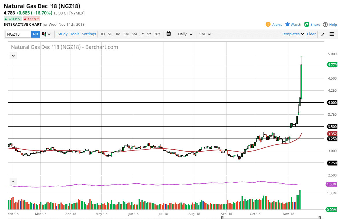Open the calendar date range icon
This screenshot has width=339, height=219.
click(169, 34)
